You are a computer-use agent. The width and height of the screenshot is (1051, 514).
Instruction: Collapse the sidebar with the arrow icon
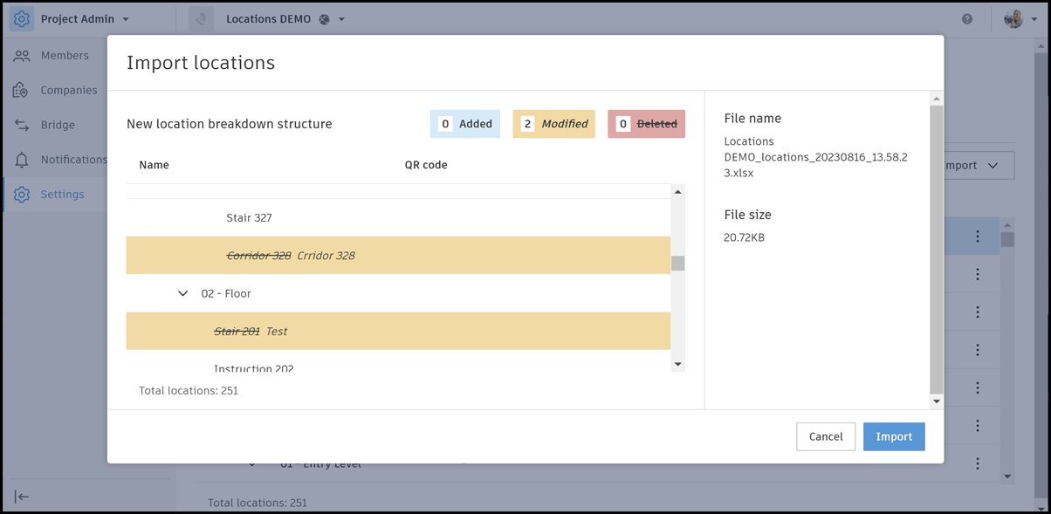click(22, 497)
